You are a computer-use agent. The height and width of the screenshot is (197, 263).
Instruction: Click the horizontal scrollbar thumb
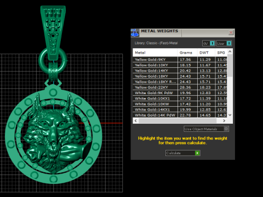[x=178, y=120]
